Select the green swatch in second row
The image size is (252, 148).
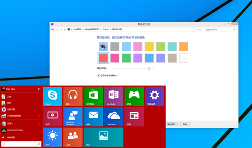click(126, 58)
